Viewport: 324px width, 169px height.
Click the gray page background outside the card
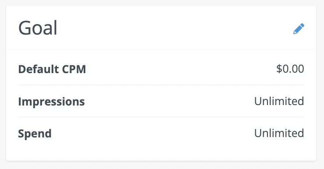pyautogui.click(x=161, y=165)
